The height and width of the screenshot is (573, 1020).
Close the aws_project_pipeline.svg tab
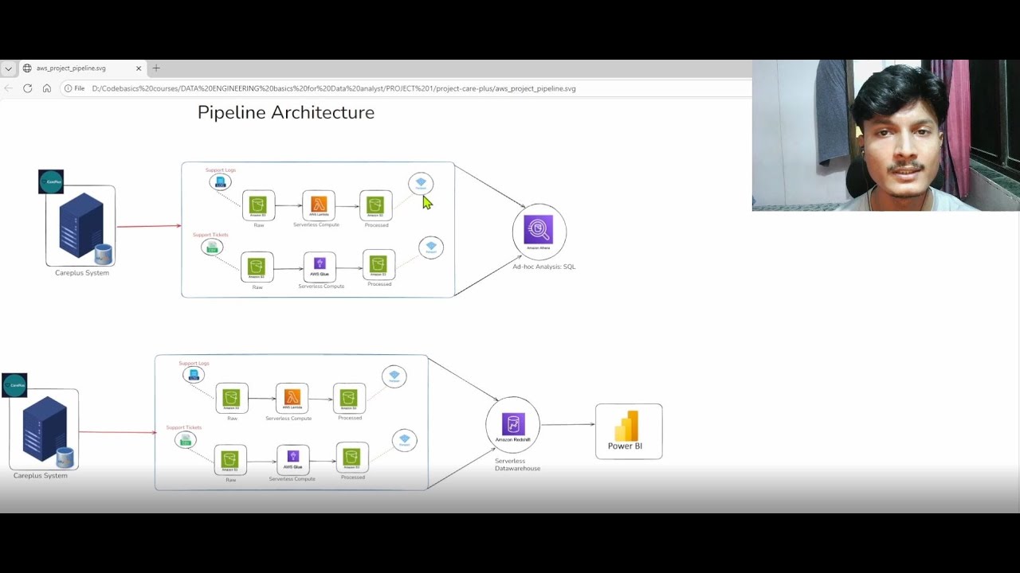[139, 68]
